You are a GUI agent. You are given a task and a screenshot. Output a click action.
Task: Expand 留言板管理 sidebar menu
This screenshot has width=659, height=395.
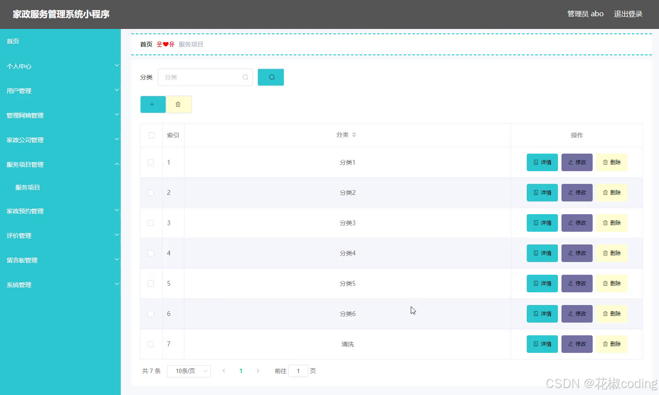click(60, 260)
